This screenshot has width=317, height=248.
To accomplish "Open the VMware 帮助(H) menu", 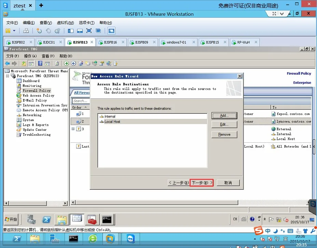I will pyautogui.click(x=106, y=22).
